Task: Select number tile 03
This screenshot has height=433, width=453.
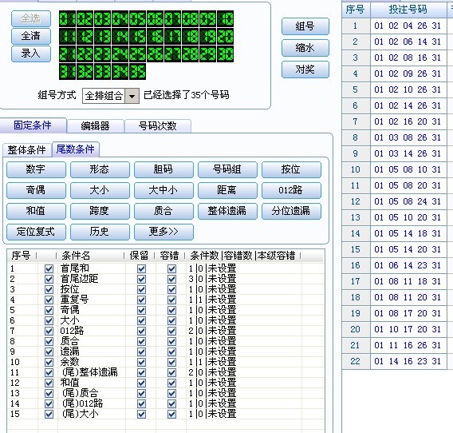Action: [x=103, y=19]
